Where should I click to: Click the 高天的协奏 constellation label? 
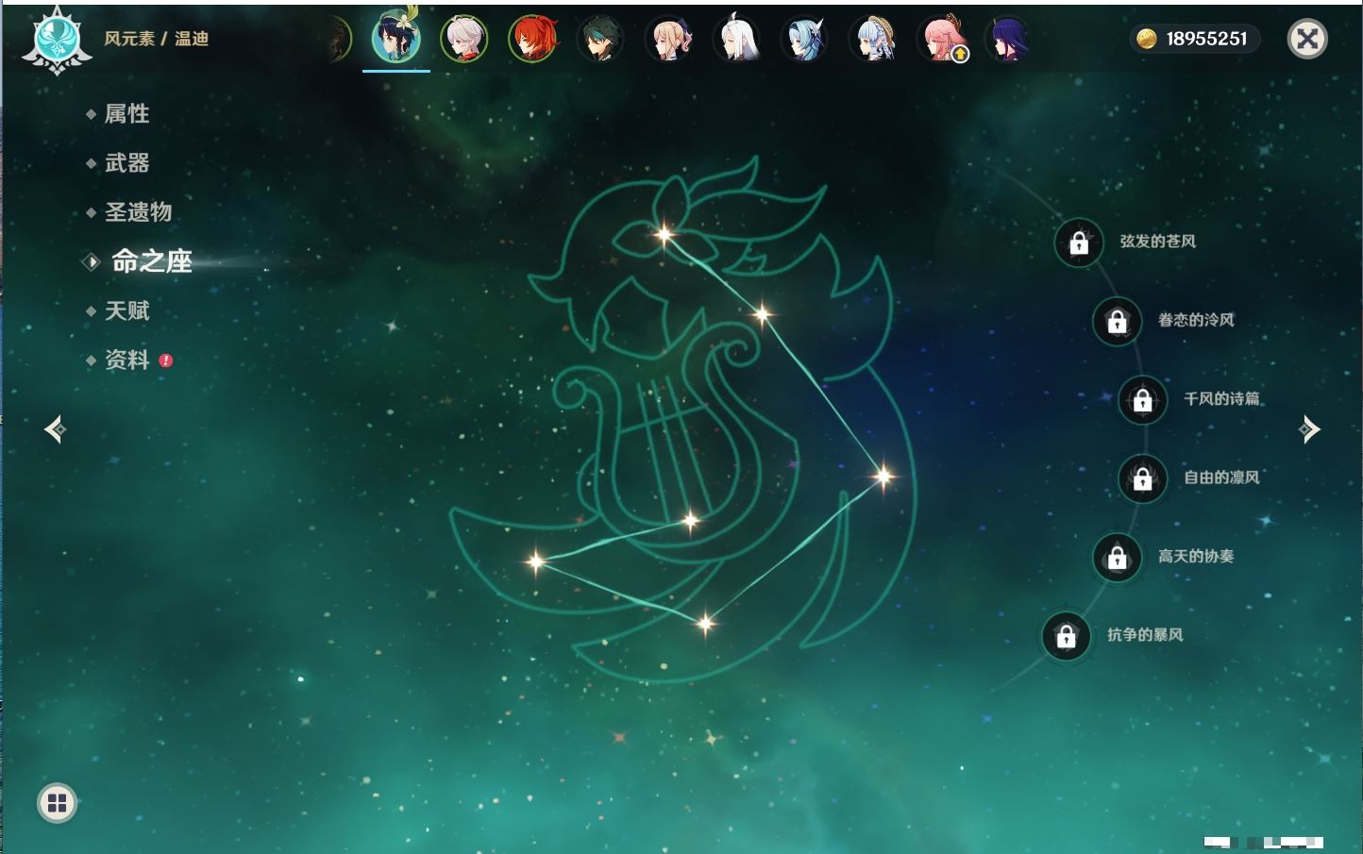[x=1196, y=556]
